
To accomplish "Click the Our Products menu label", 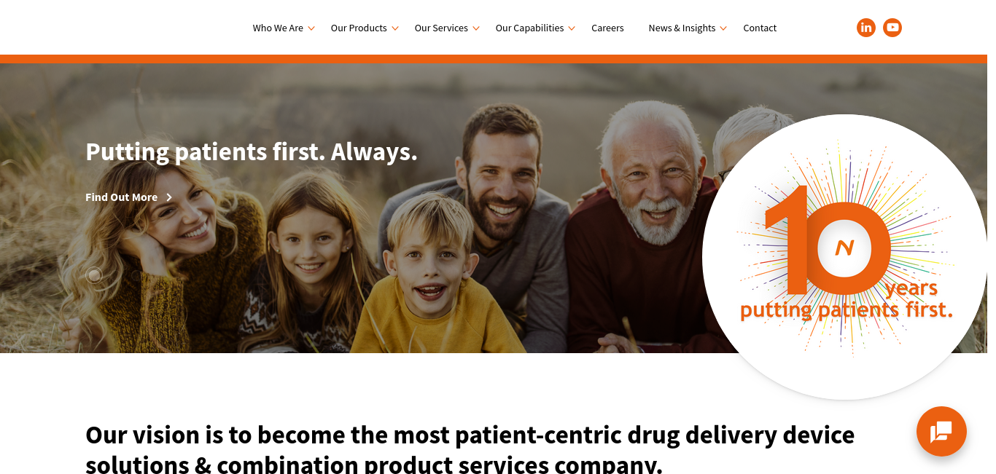I will point(359,28).
